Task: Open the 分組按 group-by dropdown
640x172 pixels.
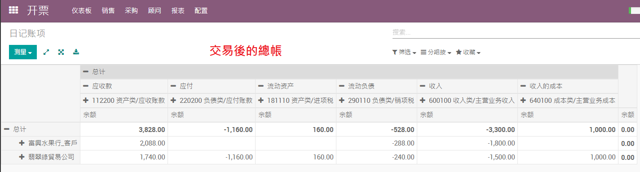Action: [x=436, y=52]
